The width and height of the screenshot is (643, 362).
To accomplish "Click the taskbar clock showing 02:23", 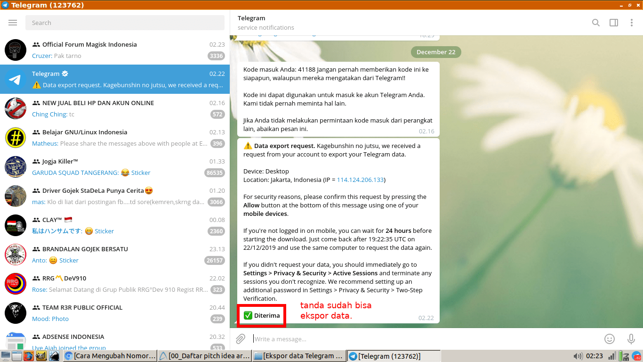I will click(595, 356).
